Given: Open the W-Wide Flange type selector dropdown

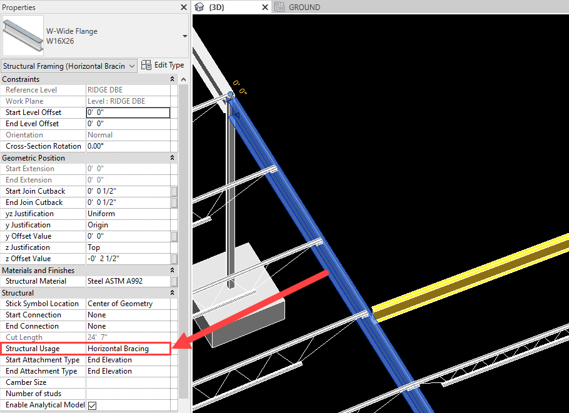Looking at the screenshot, I should [x=184, y=36].
